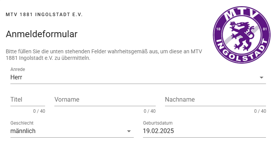Click into the Vorname text field
This screenshot has height=148, width=276.
[x=105, y=100]
